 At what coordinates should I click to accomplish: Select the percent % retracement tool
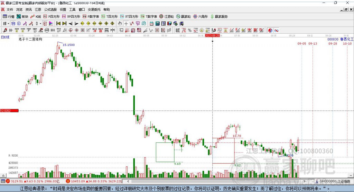[x=190, y=30]
